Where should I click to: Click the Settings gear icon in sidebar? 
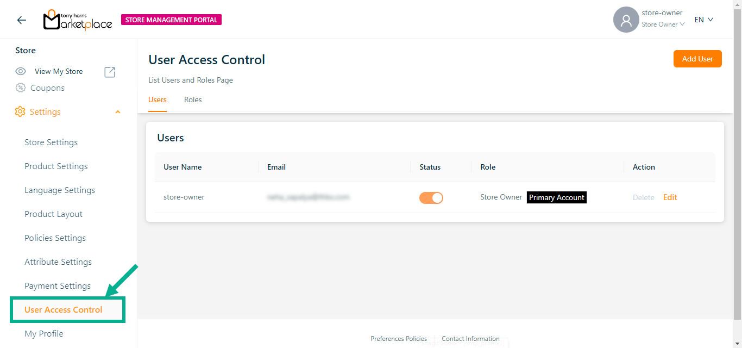click(x=20, y=112)
